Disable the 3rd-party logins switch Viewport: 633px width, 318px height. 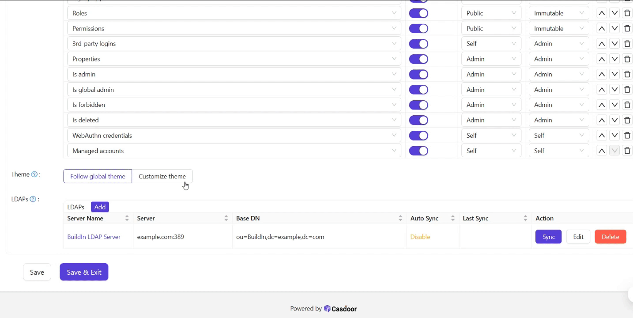pyautogui.click(x=418, y=44)
